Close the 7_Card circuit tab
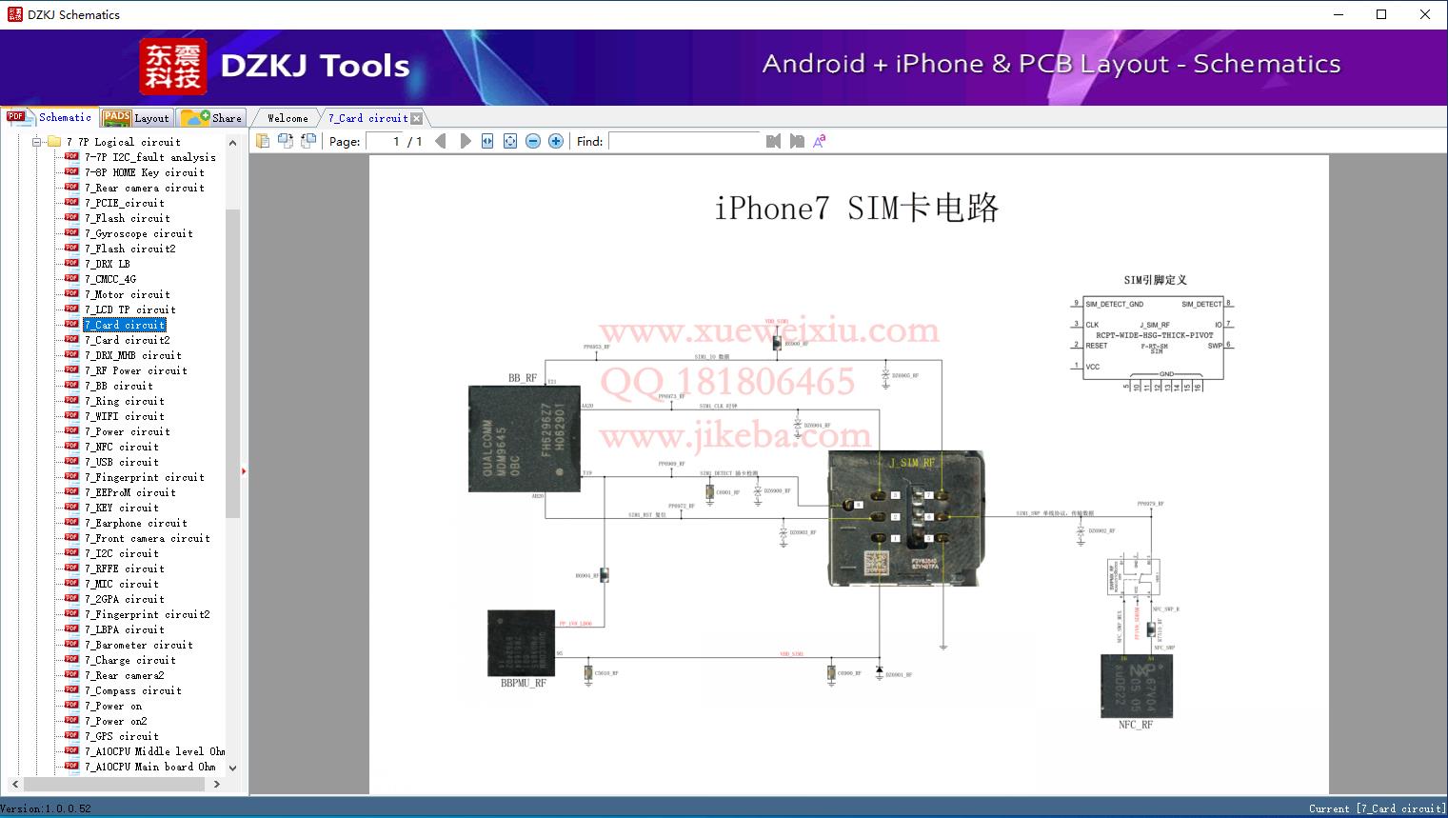1448x818 pixels. 416,118
